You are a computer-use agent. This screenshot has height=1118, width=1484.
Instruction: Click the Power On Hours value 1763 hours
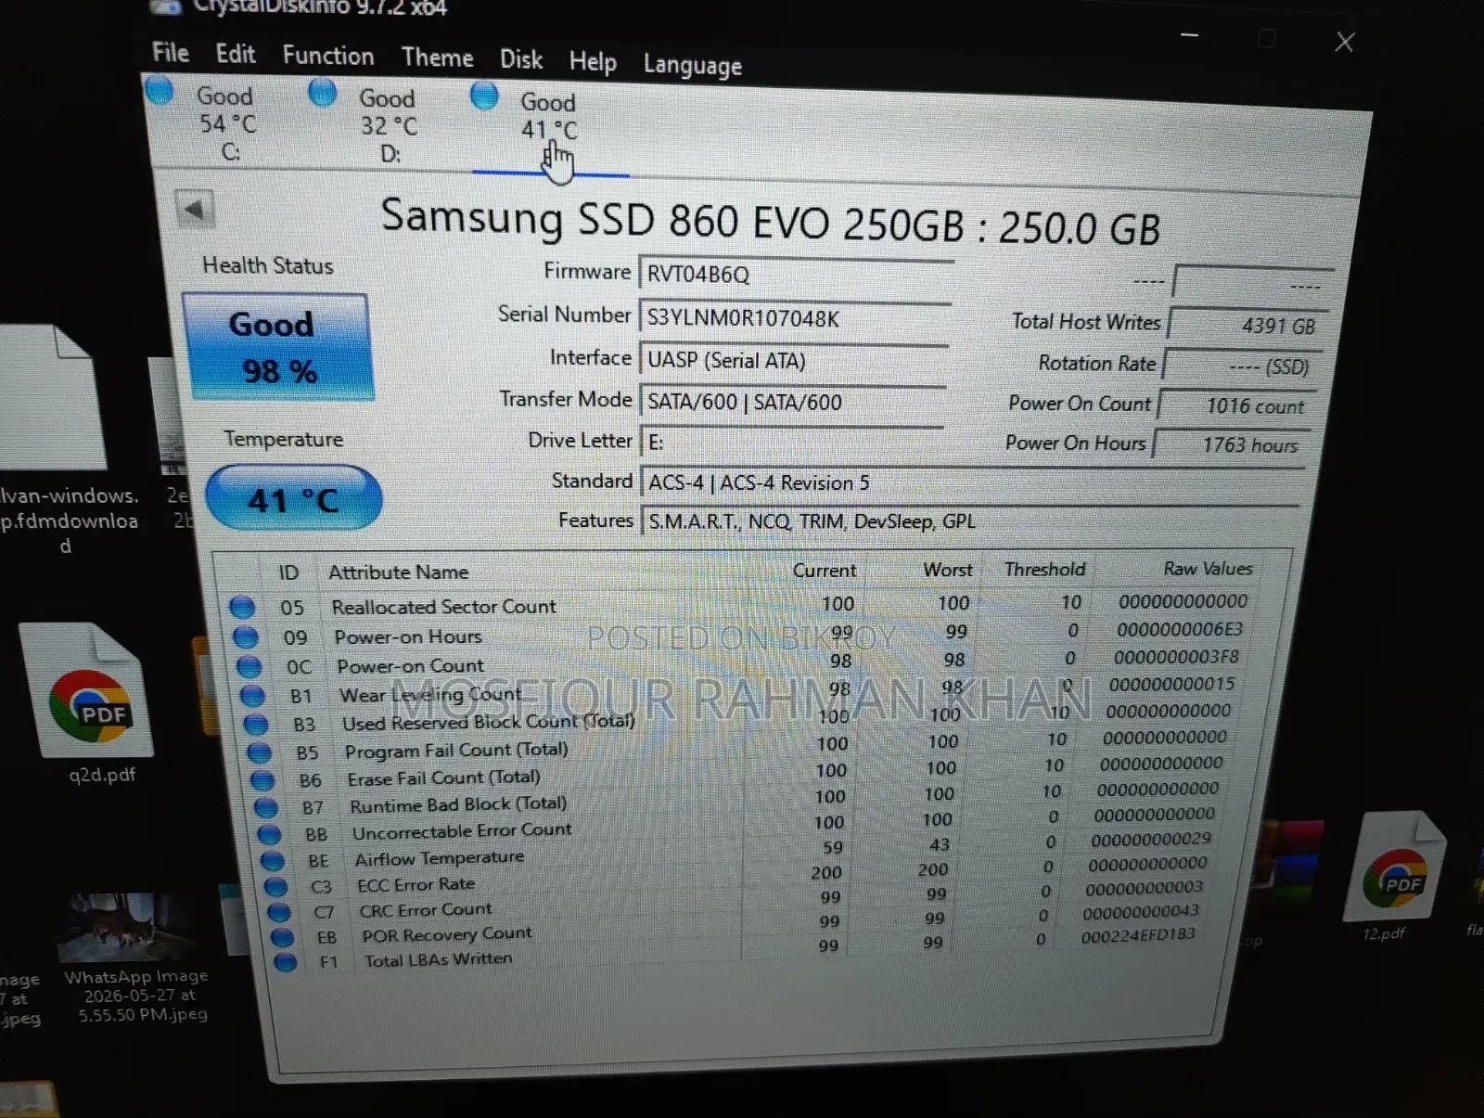pos(1232,444)
